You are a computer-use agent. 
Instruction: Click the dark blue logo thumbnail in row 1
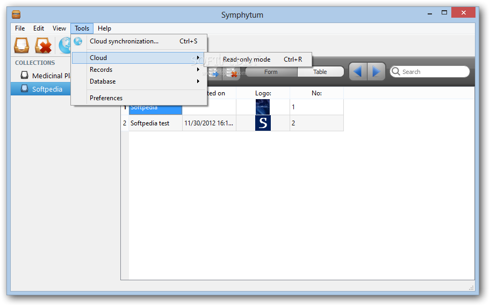[263, 107]
